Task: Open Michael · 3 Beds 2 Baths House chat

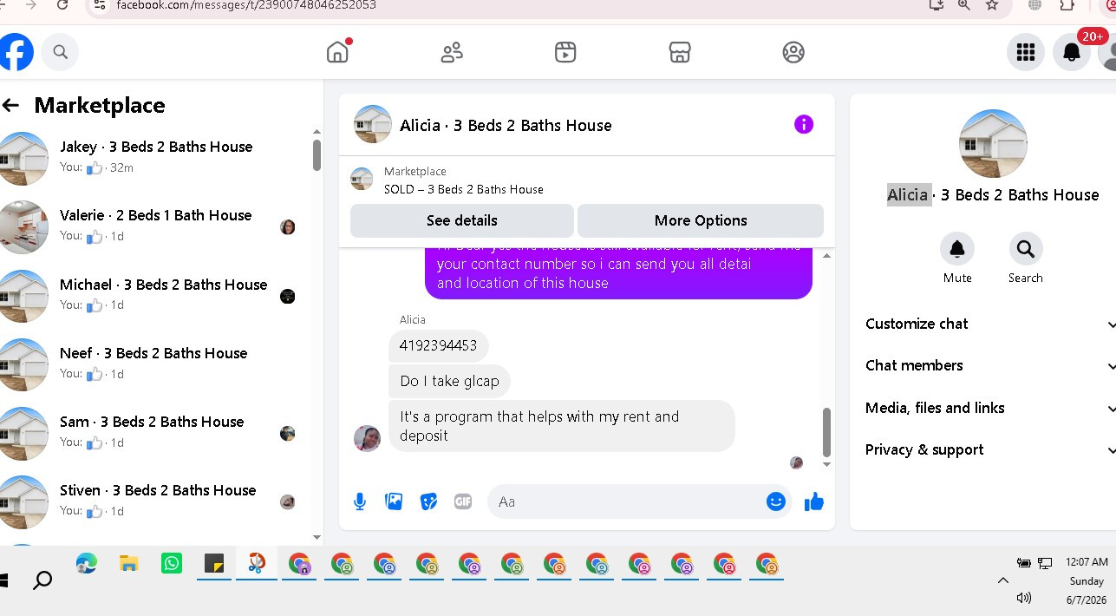Action: coord(156,296)
